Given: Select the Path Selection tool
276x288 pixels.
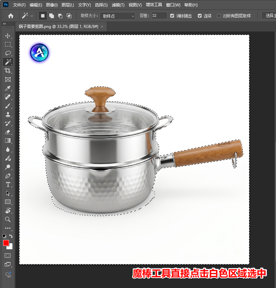Looking at the screenshot, I should 7,193.
